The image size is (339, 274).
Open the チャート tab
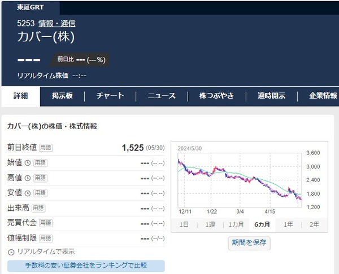point(110,96)
